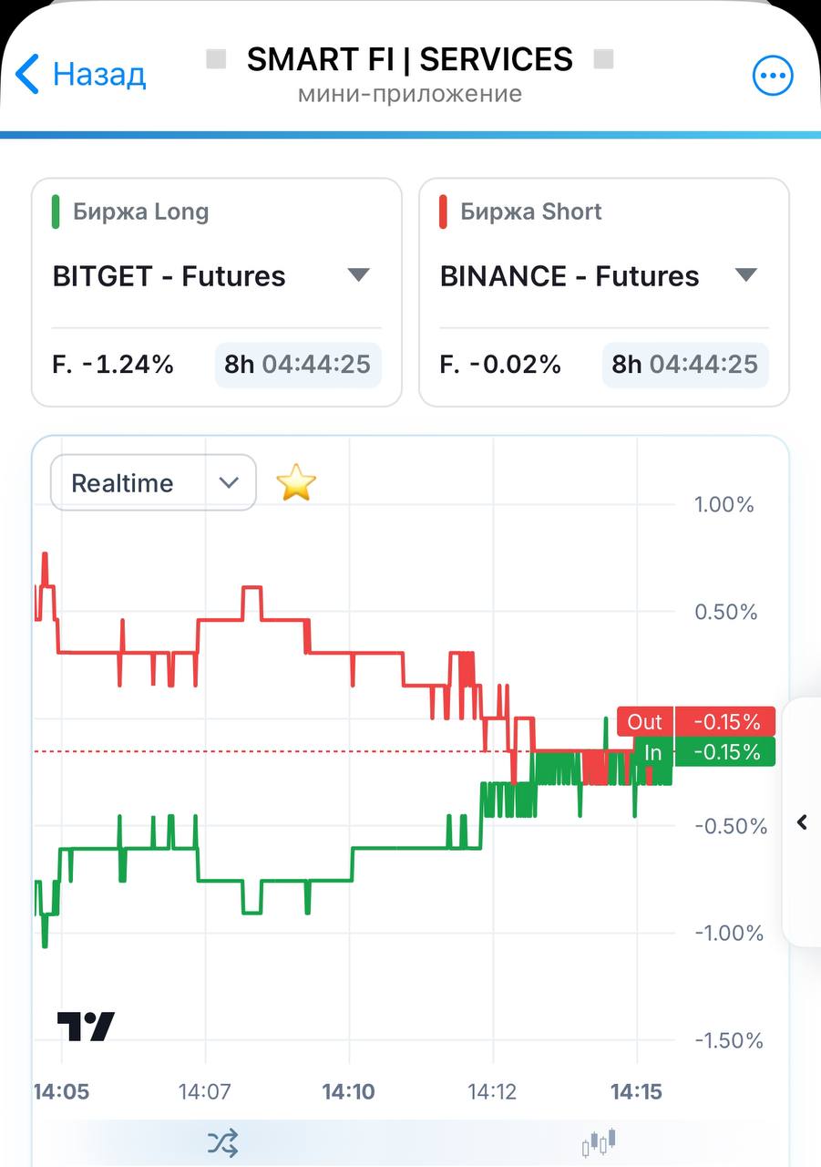Click the 8h funding timer on Short card
The image size is (821, 1167).
tap(685, 365)
